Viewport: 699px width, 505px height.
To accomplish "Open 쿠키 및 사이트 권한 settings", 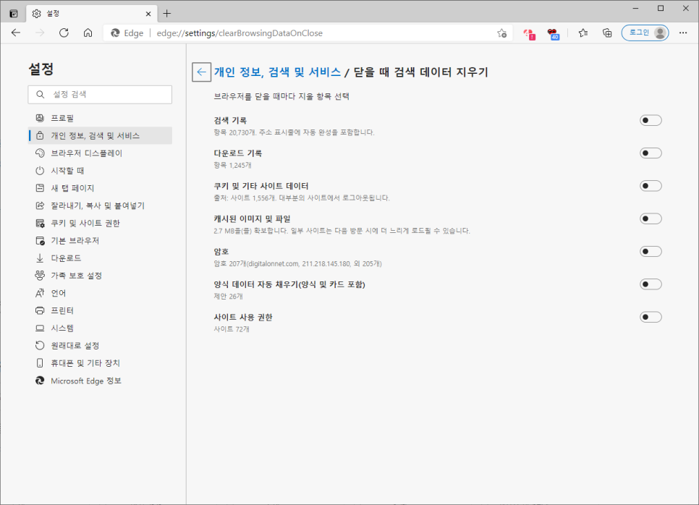I will [x=100, y=223].
